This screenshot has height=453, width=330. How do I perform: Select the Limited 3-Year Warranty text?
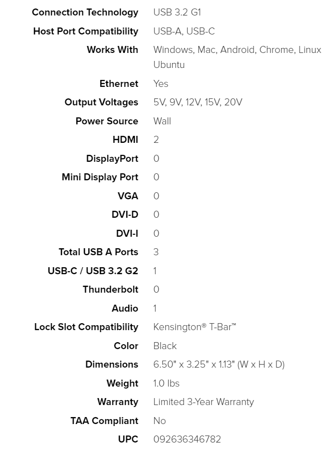click(x=203, y=402)
